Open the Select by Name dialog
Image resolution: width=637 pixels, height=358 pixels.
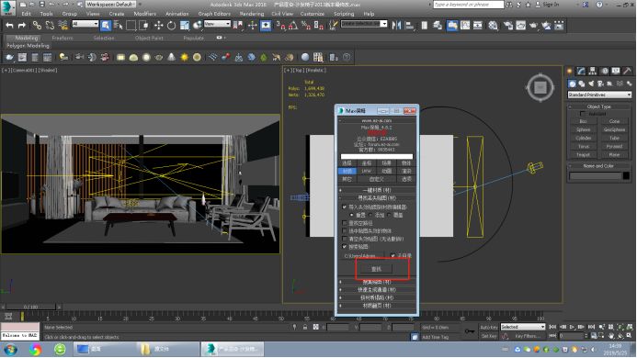tap(119, 25)
